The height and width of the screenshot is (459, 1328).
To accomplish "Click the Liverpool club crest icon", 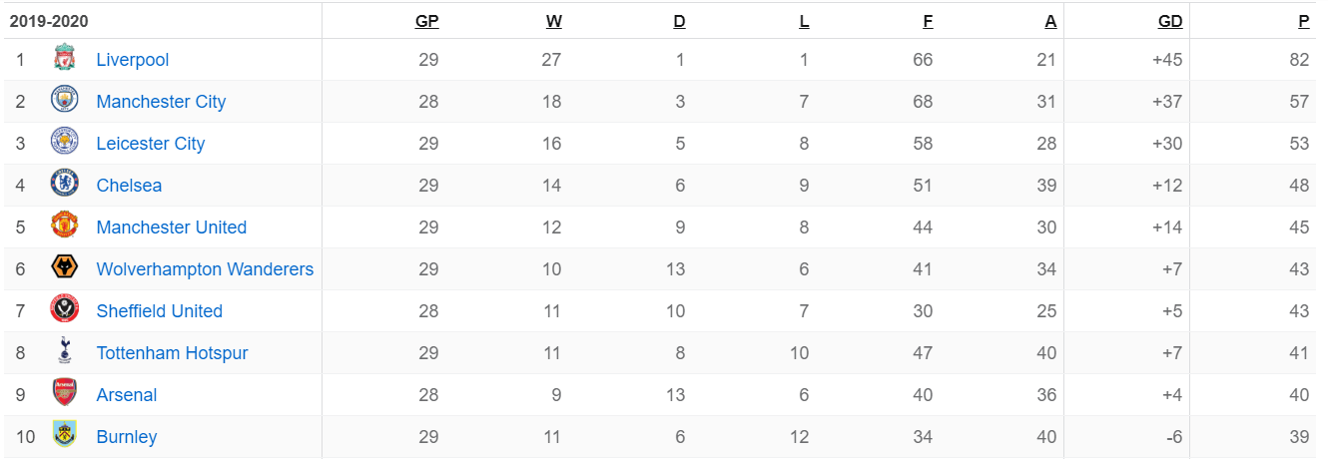I will [x=65, y=59].
